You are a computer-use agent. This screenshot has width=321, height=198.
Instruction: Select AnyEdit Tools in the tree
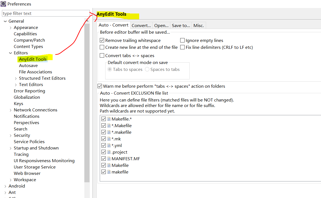click(33, 59)
